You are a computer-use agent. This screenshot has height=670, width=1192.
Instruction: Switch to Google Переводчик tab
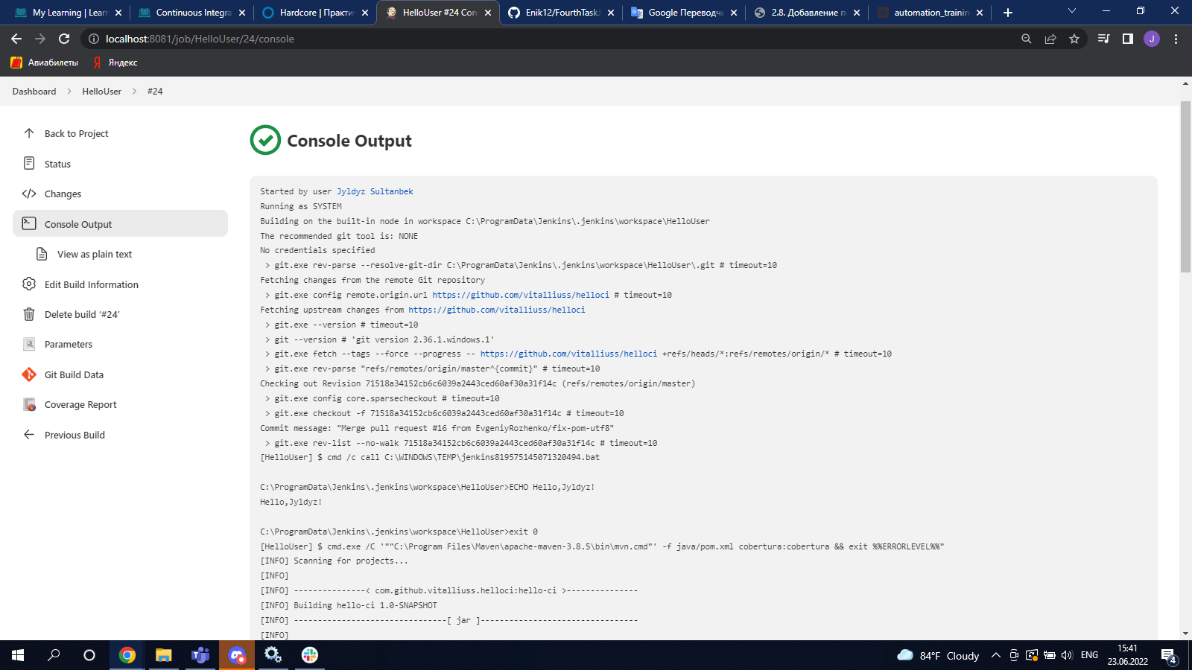[683, 13]
